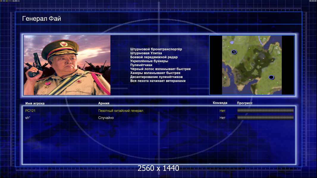Click the Армия column header

[104, 103]
